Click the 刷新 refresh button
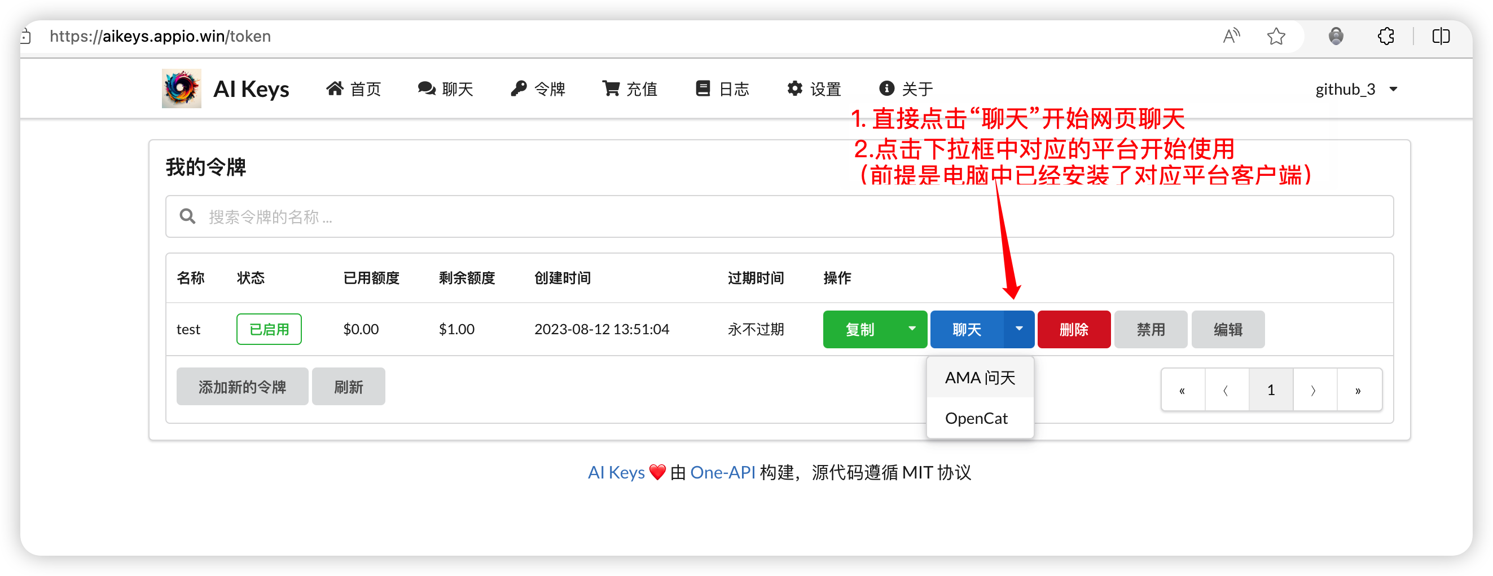 pos(348,387)
